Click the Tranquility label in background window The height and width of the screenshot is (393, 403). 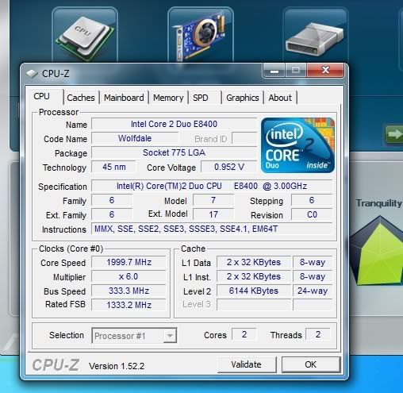coord(379,203)
